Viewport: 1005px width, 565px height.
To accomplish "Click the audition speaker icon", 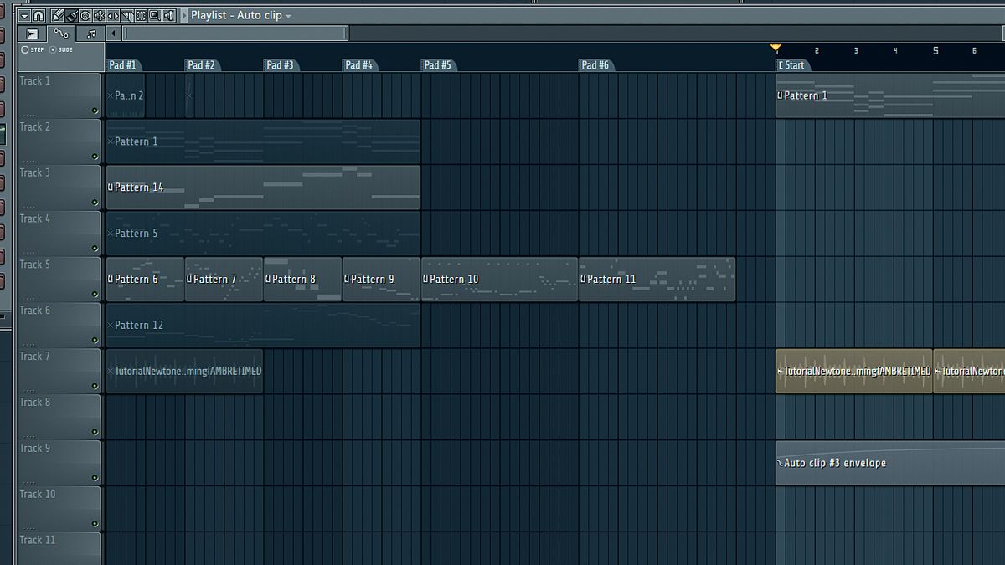I will (167, 15).
